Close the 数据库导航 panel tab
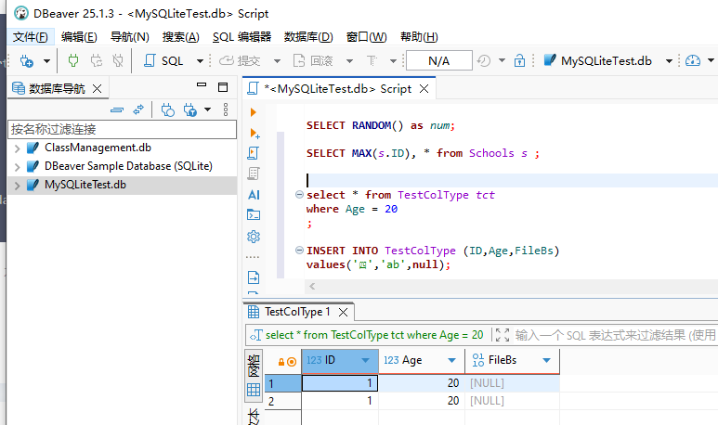The image size is (718, 425). tap(98, 89)
